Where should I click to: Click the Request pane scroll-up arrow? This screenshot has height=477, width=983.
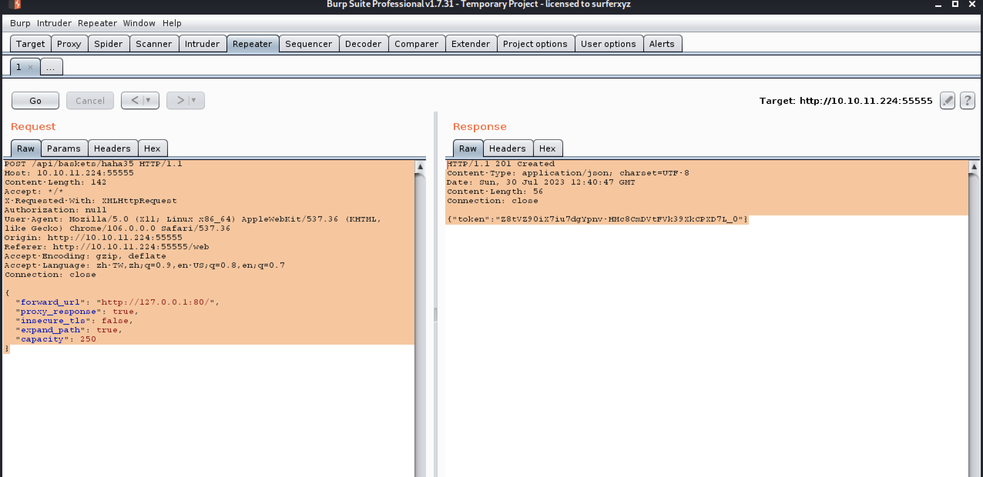[420, 167]
